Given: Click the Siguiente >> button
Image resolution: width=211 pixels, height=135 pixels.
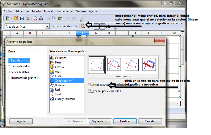Looking at the screenshot, I should point(99,121).
